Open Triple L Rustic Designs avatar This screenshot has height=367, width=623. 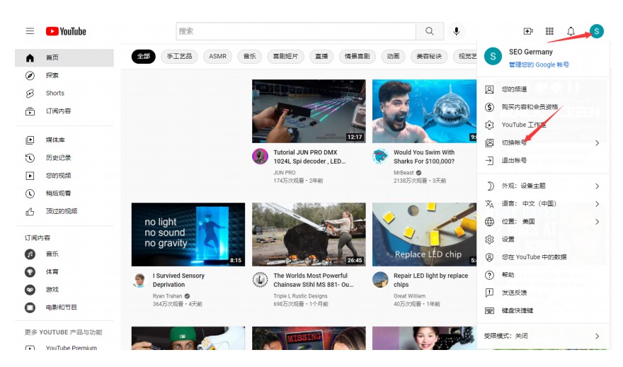[x=261, y=280]
